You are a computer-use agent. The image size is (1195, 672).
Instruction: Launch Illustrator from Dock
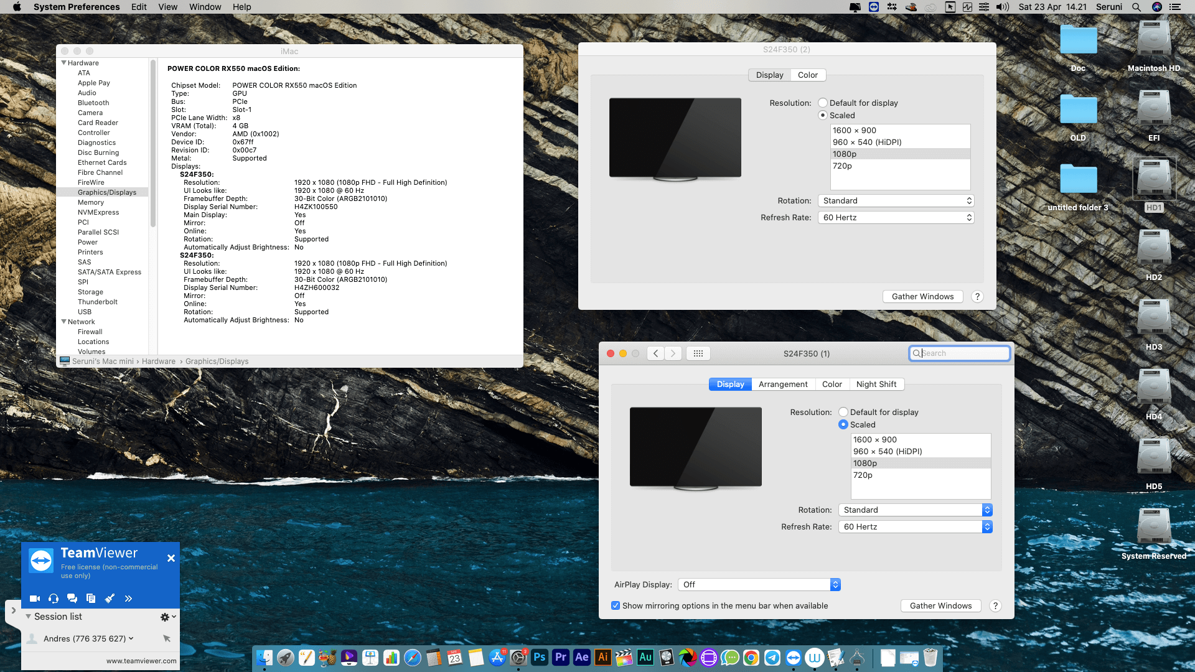603,657
